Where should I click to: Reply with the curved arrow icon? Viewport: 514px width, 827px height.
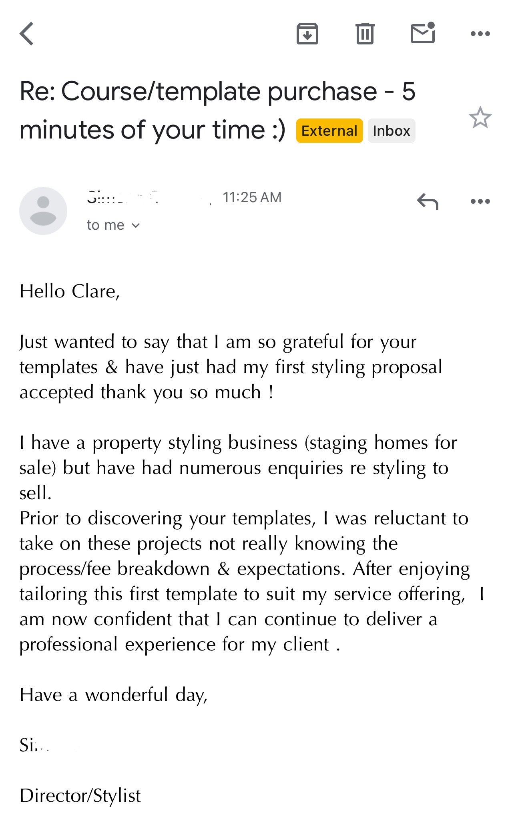[x=428, y=201]
